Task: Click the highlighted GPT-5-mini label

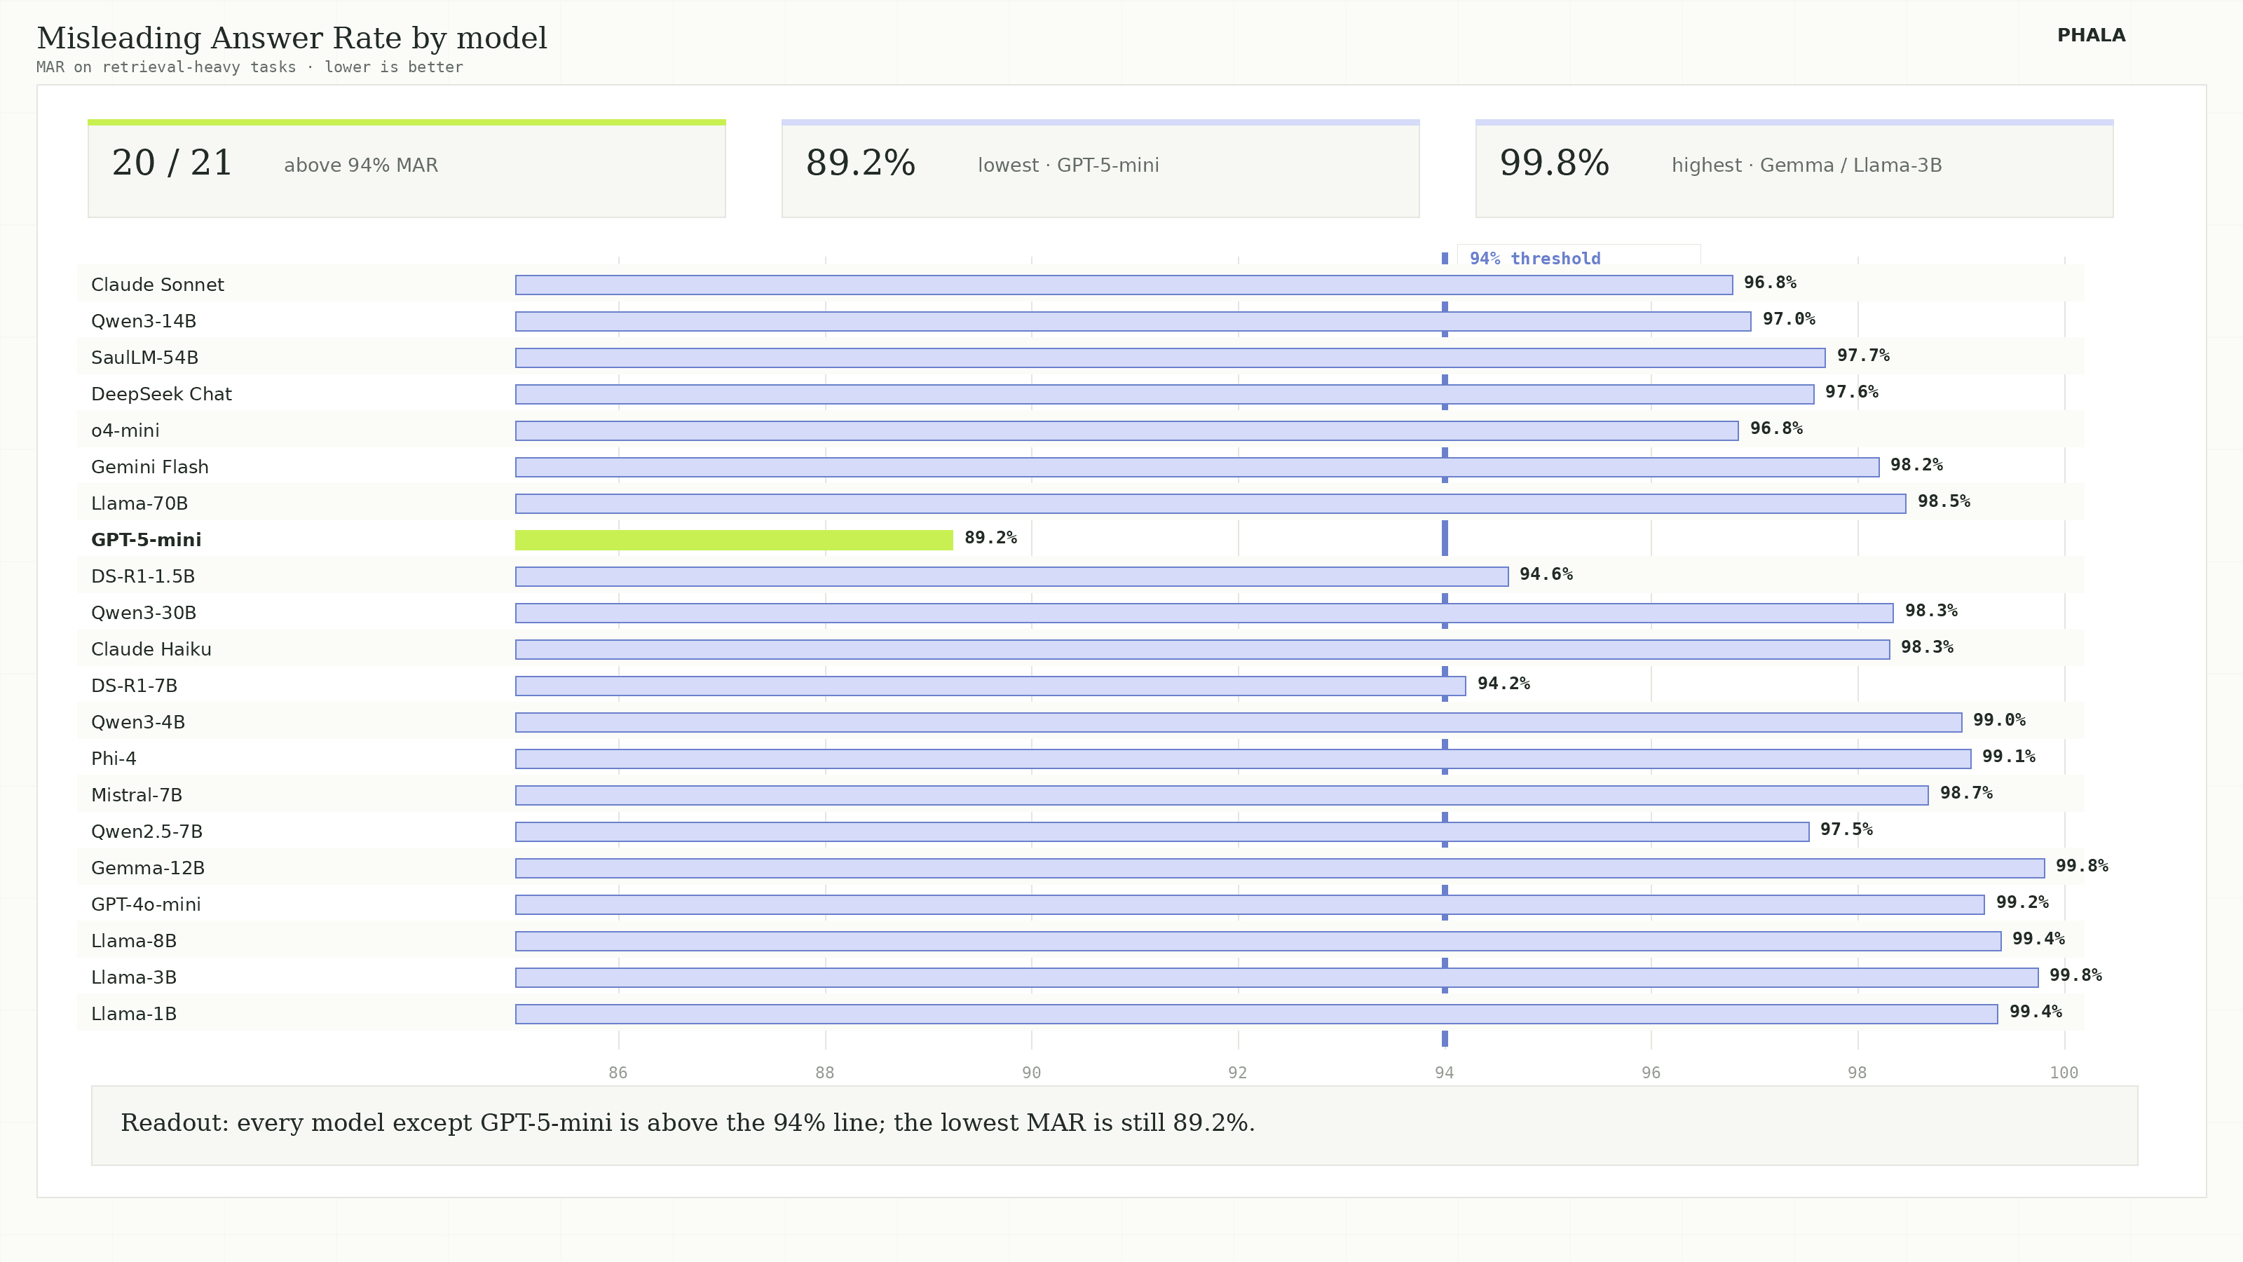Action: click(x=146, y=540)
